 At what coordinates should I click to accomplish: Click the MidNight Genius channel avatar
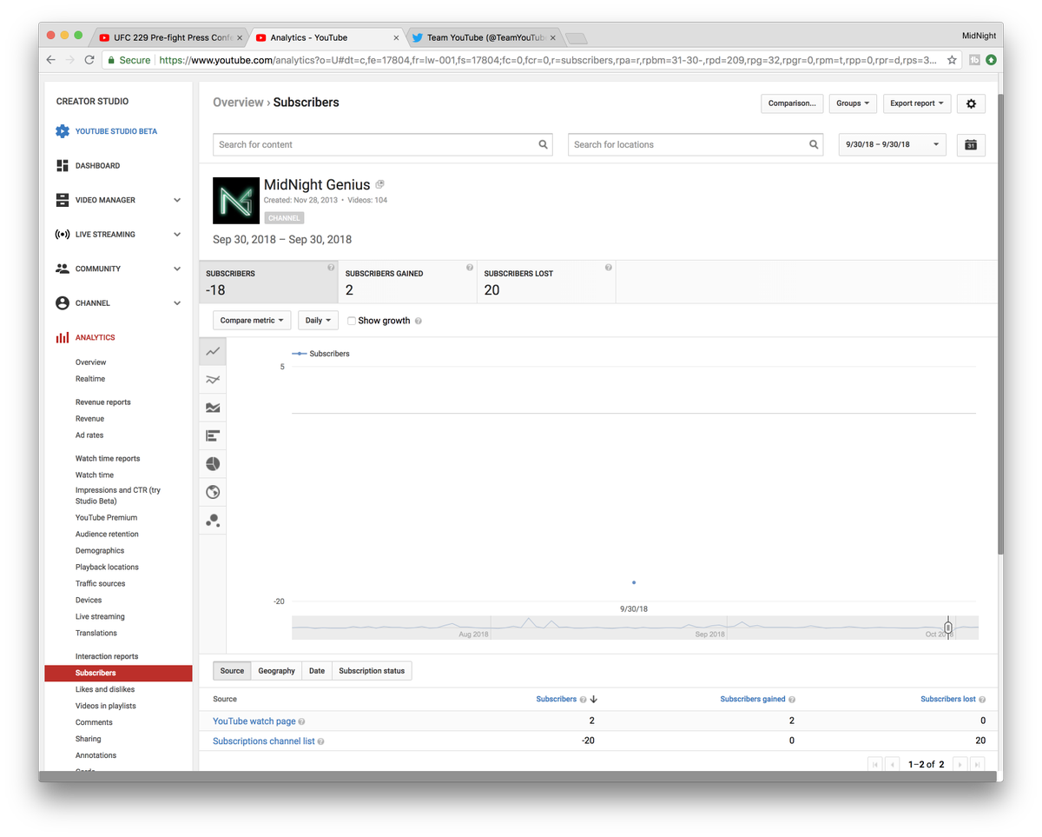[x=236, y=201]
